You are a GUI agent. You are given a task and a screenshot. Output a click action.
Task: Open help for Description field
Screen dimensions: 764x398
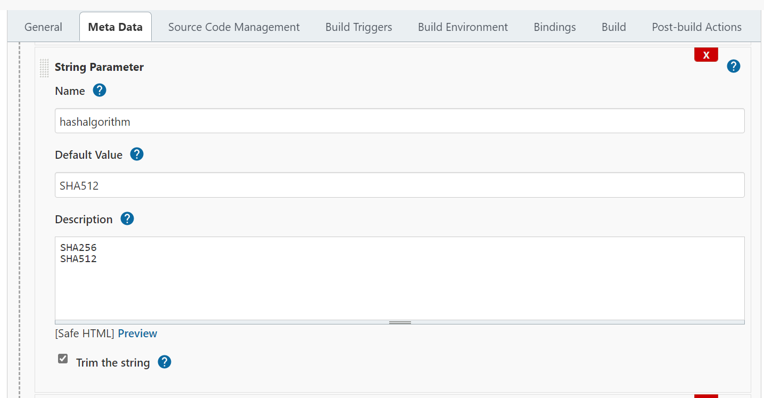point(127,219)
